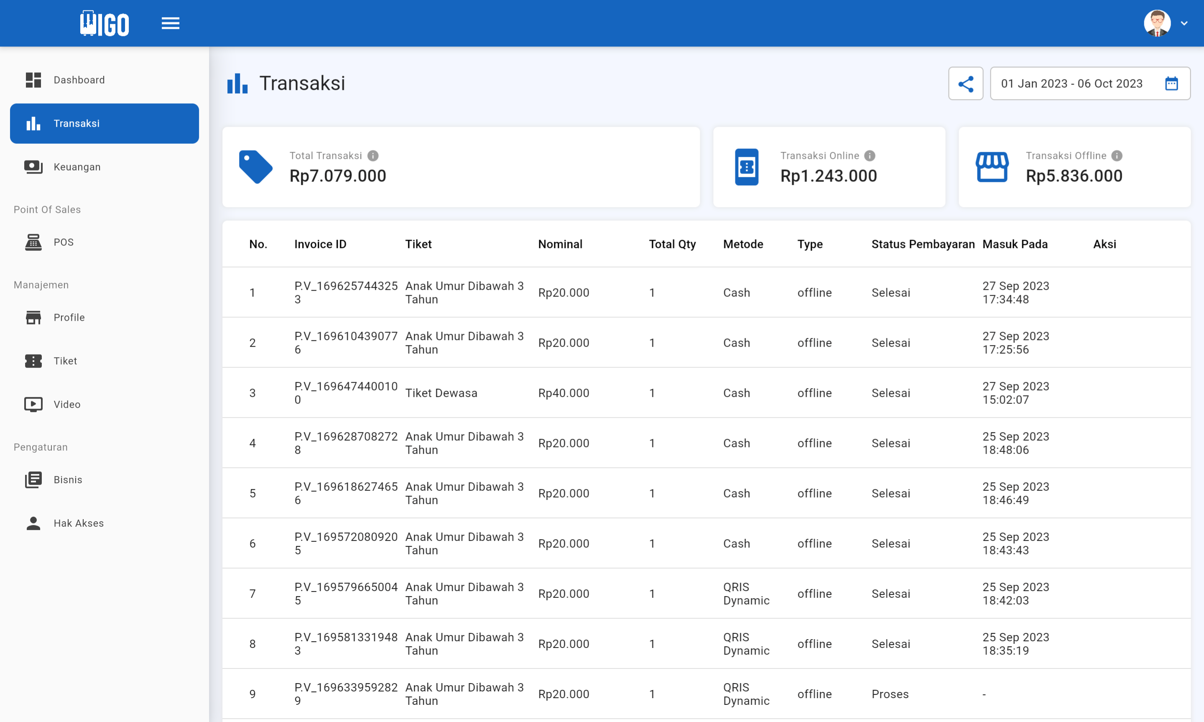The width and height of the screenshot is (1204, 722).
Task: Open invoice P.V_1696474400100 row details
Action: 345,393
